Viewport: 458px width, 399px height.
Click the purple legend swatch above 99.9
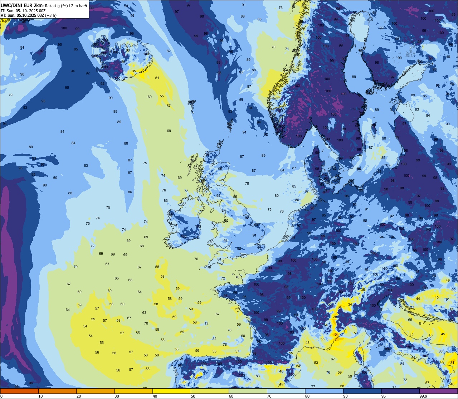point(438,391)
